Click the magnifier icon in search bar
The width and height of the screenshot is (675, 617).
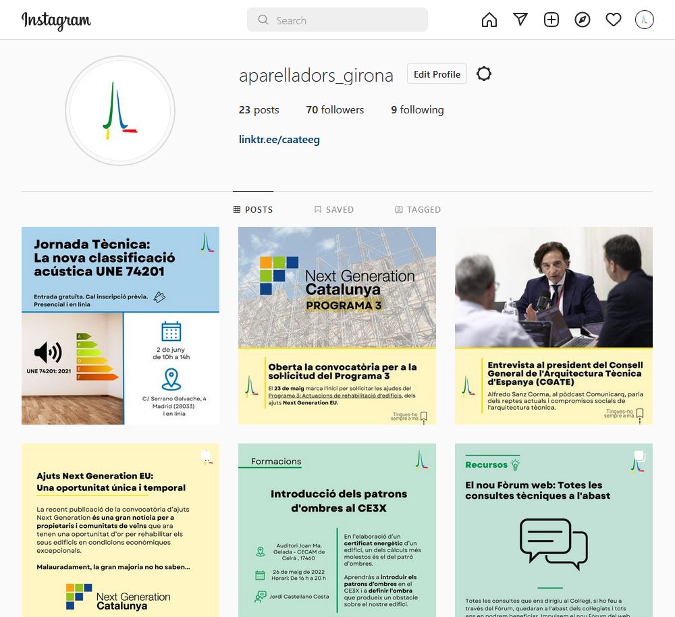[x=263, y=20]
